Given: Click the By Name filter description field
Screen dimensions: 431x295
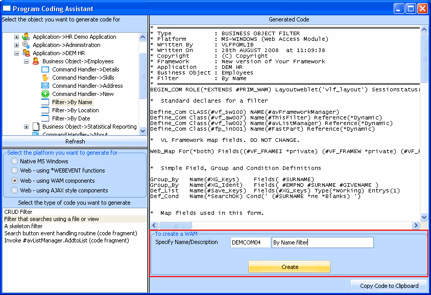Looking at the screenshot, I should (x=323, y=242).
